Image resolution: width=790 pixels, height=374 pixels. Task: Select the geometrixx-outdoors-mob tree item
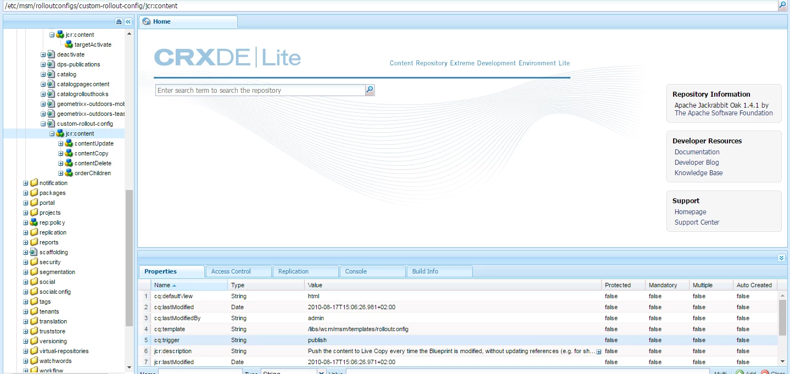point(91,104)
